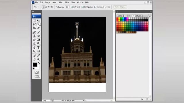The height and width of the screenshot is (103, 184).
Task: Uncheck the Anti-alias checkbox
Action: 72,7
